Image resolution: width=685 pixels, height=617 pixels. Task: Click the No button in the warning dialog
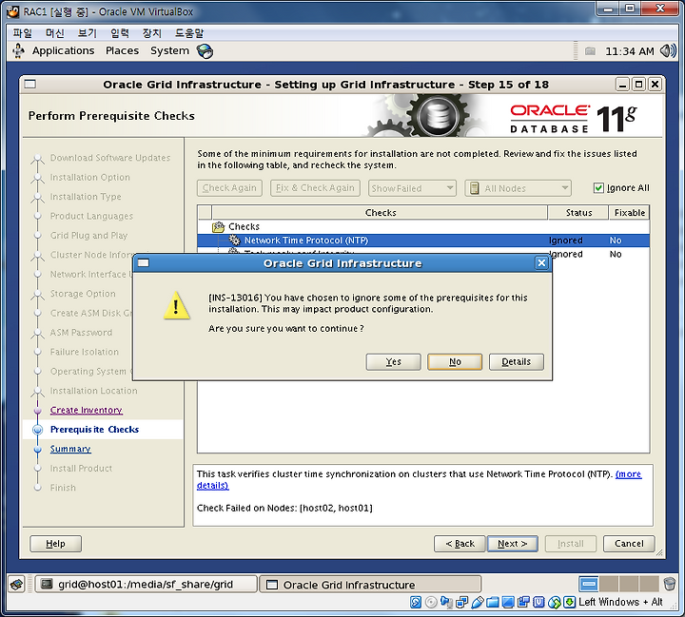(455, 361)
